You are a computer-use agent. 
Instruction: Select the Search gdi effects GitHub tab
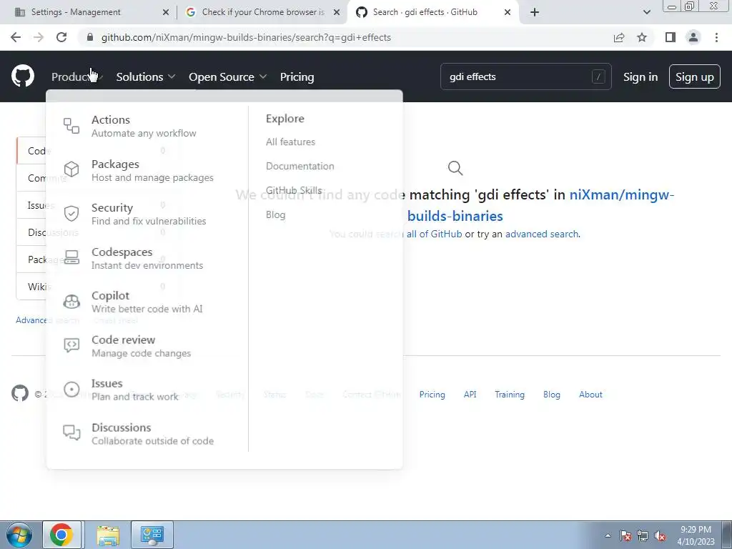coord(432,12)
